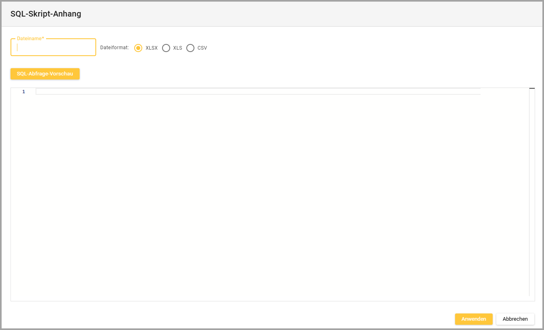
Task: Click the SQL editor vertical scrollbar track
Action: (x=532, y=194)
